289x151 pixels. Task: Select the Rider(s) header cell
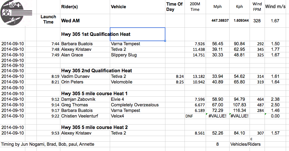click(85, 7)
